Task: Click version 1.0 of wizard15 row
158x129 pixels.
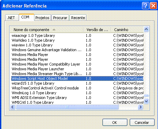Action: pyautogui.click(x=89, y=83)
